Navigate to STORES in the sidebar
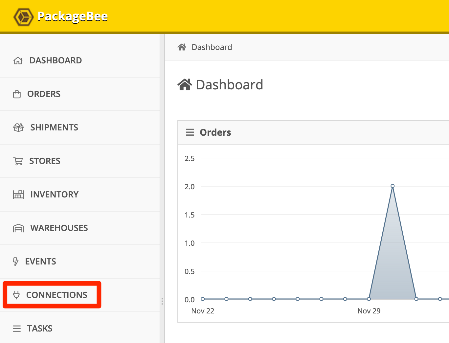 pyautogui.click(x=45, y=161)
